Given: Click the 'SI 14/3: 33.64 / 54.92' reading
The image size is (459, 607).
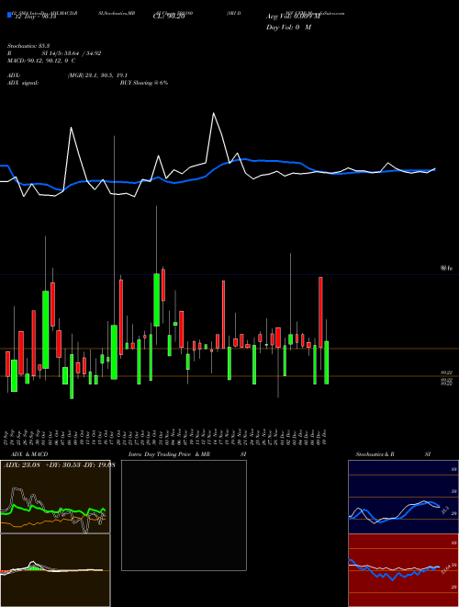Looking at the screenshot, I should [72, 53].
